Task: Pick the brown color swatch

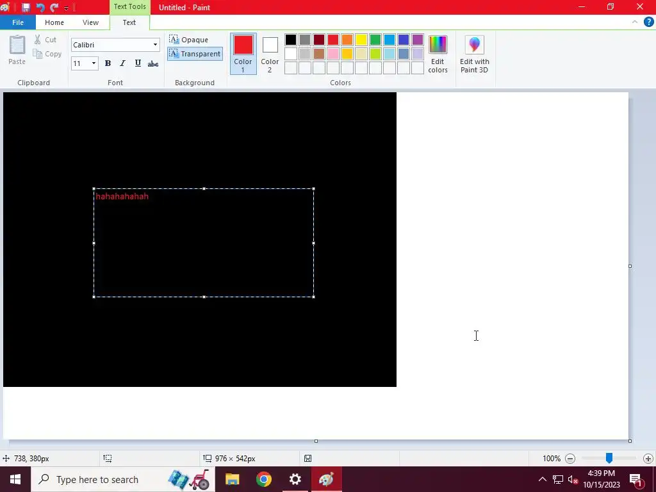Action: pos(319,54)
